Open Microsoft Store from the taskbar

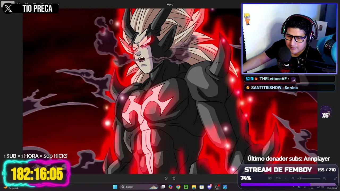[x=202, y=187]
